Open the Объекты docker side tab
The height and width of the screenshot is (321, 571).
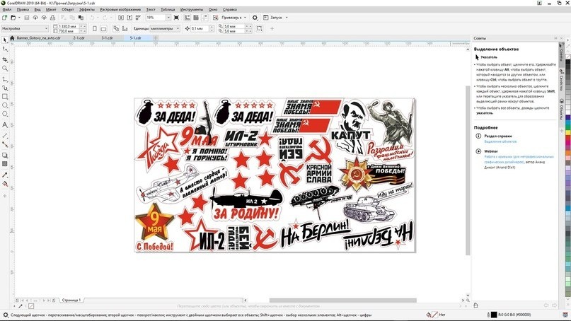coord(562,110)
